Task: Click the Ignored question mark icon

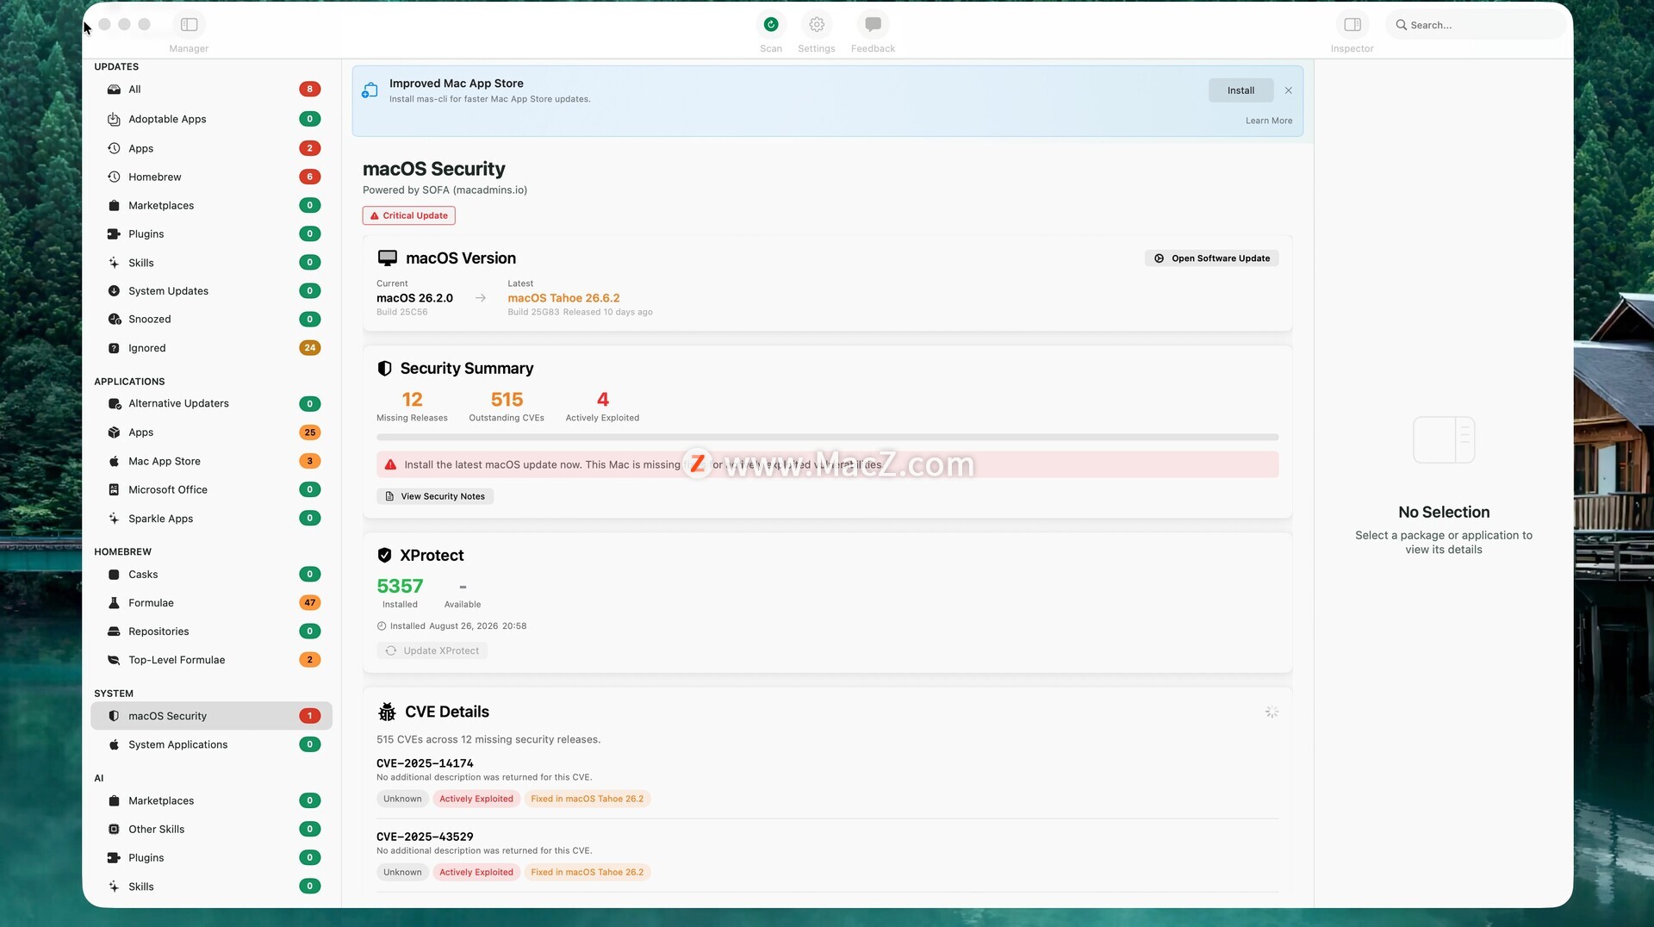Action: point(114,348)
